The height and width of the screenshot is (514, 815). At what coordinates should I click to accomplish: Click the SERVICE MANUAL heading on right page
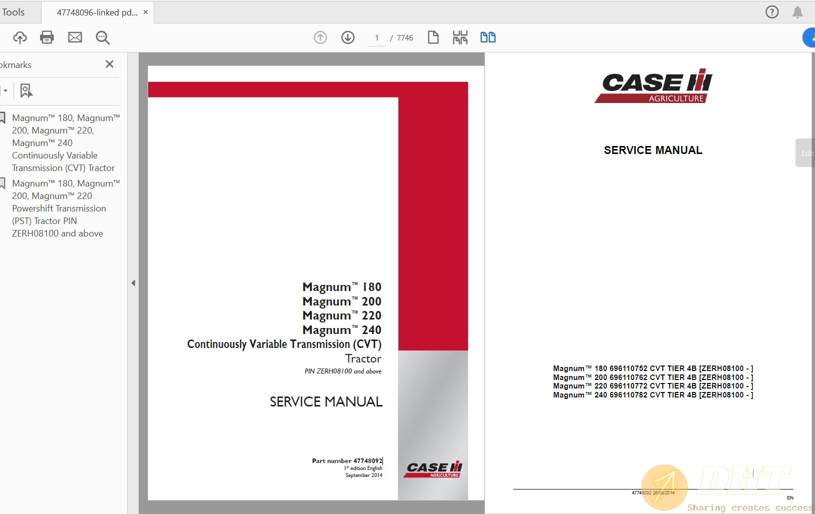(x=653, y=150)
